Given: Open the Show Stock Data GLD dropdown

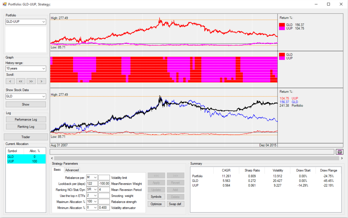Looking at the screenshot, I should click(x=26, y=96).
